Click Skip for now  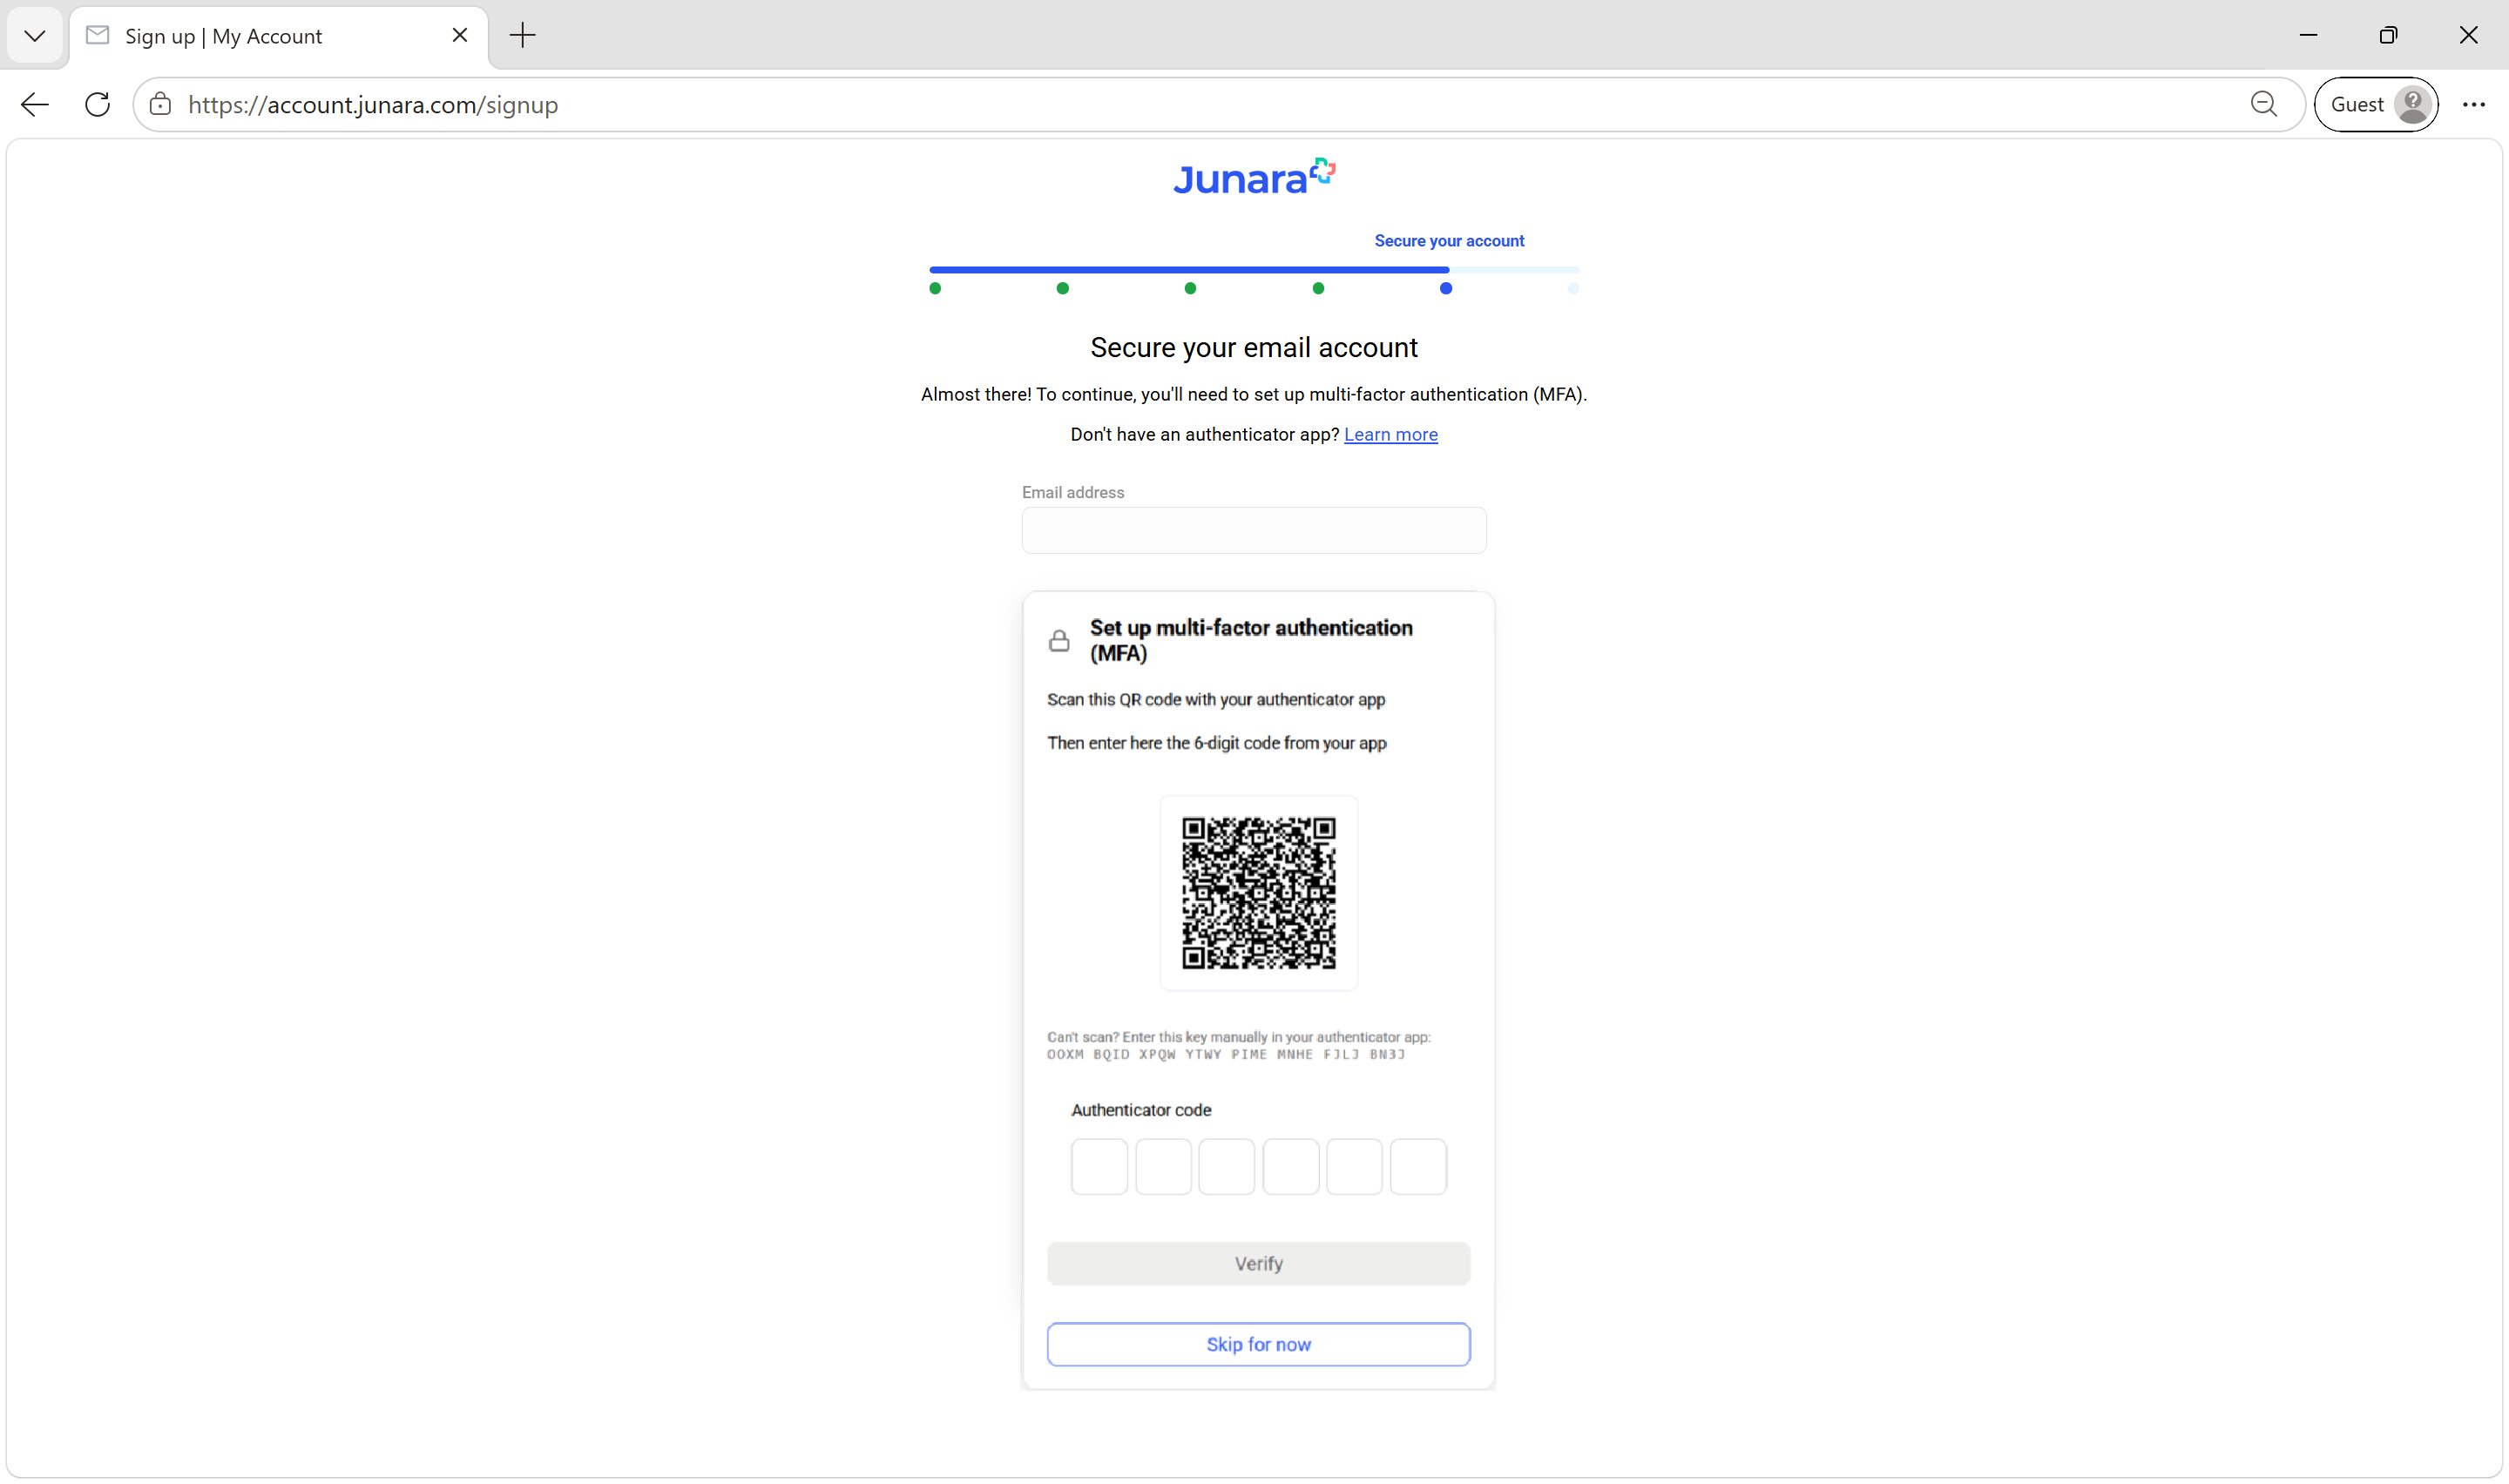pyautogui.click(x=1258, y=1344)
